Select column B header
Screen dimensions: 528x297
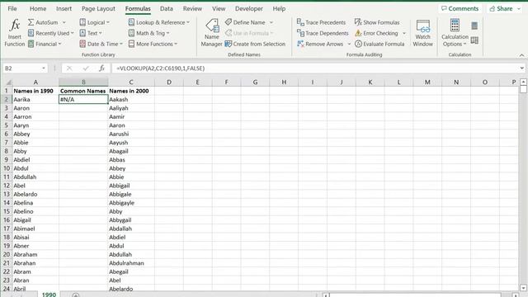pos(83,82)
